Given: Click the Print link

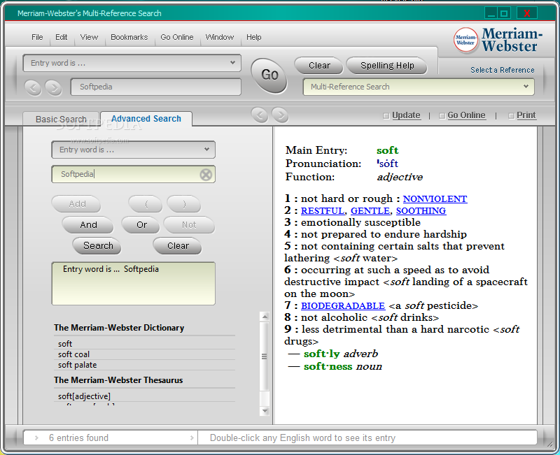Looking at the screenshot, I should pos(526,115).
